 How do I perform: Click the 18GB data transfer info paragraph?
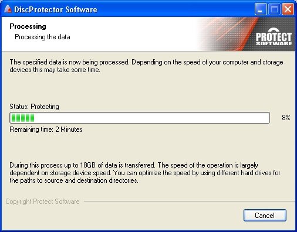click(x=145, y=173)
